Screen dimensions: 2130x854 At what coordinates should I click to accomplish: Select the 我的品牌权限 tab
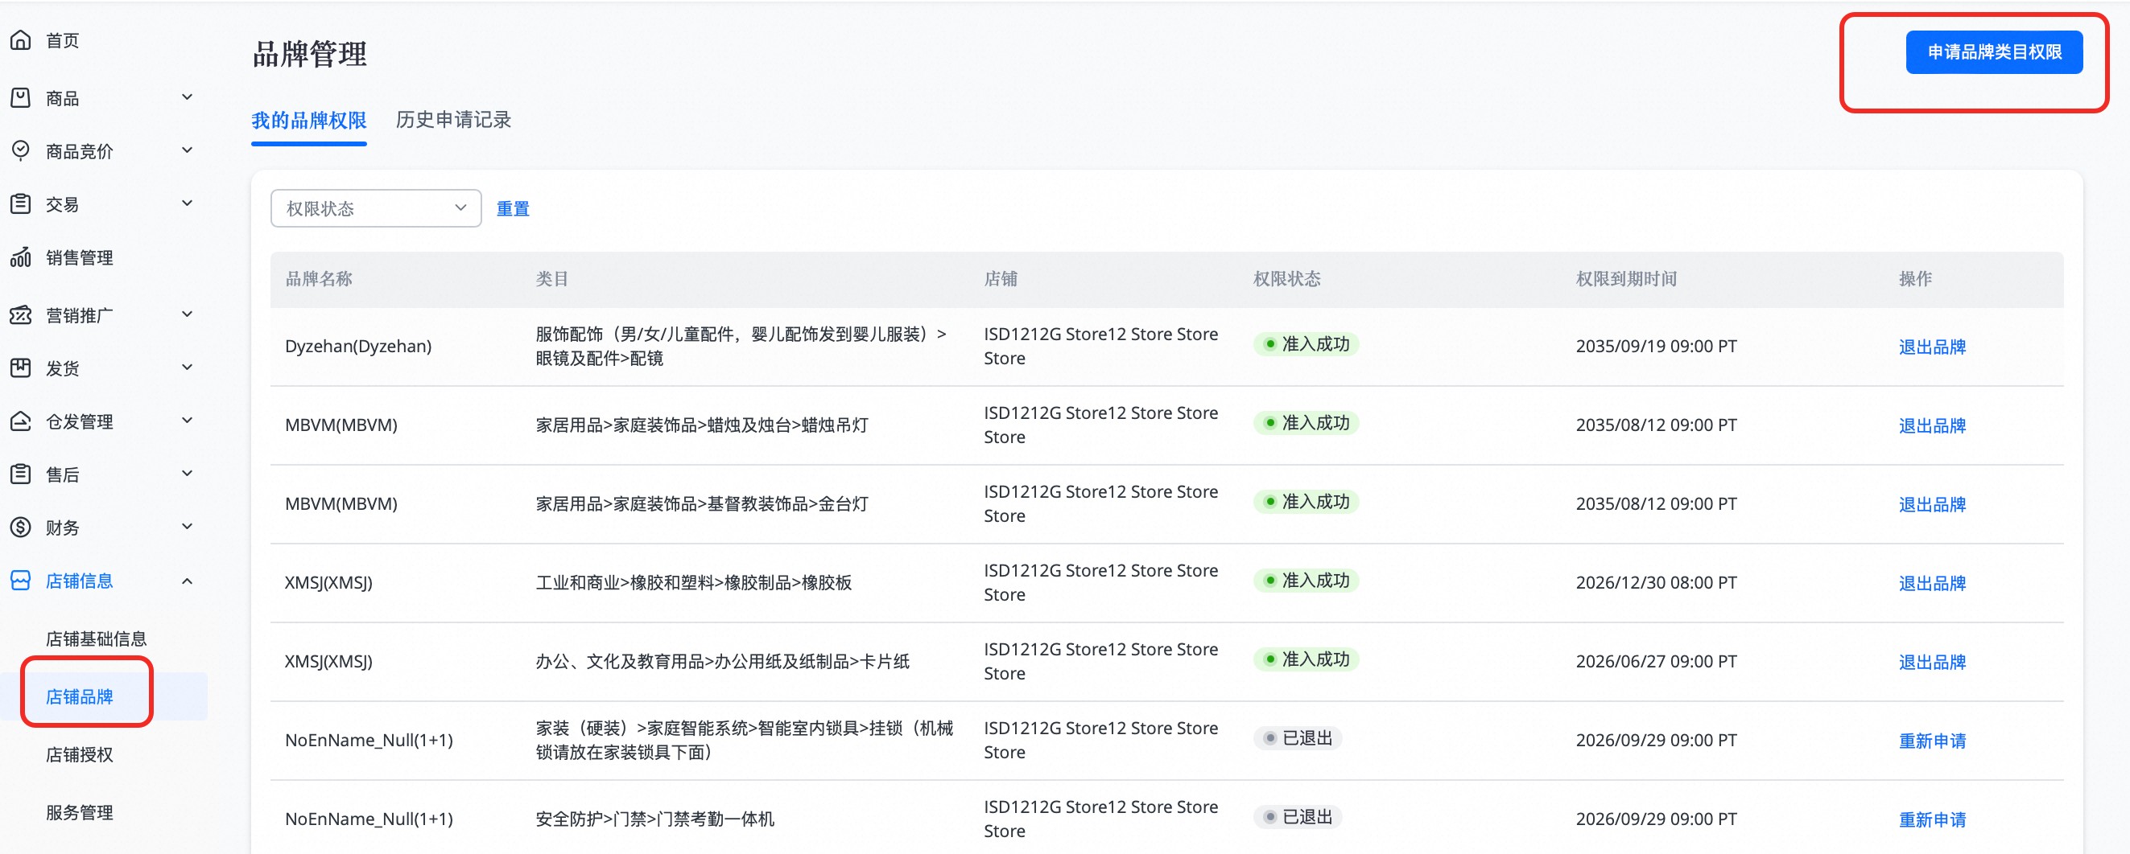tap(308, 121)
